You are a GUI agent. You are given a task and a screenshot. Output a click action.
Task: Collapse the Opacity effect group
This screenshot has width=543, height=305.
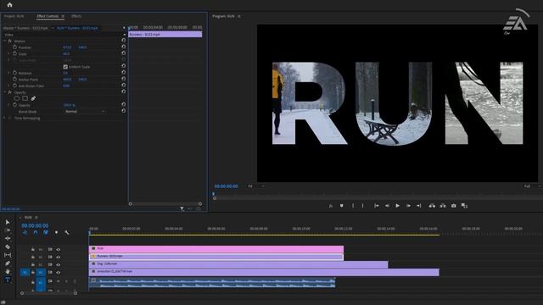tap(5, 92)
